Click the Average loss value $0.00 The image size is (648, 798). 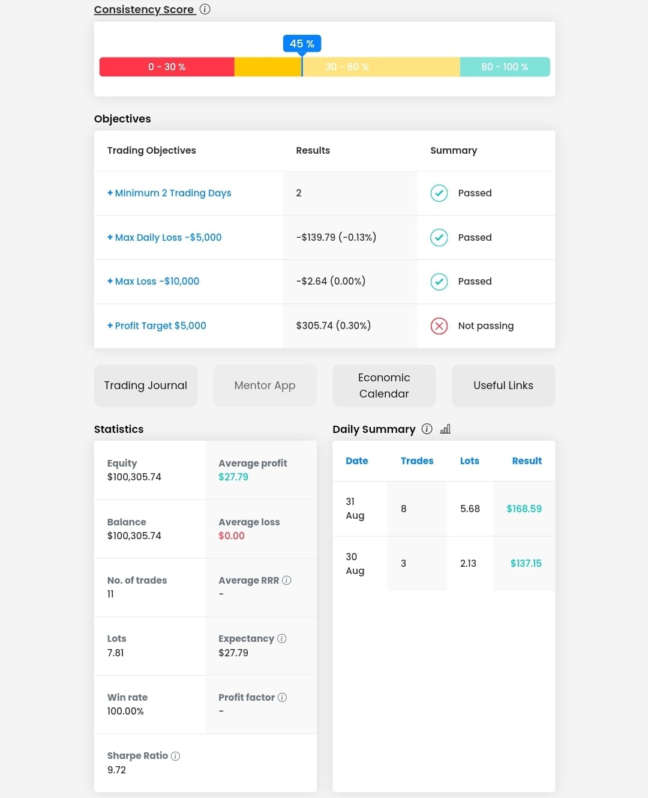pos(232,536)
